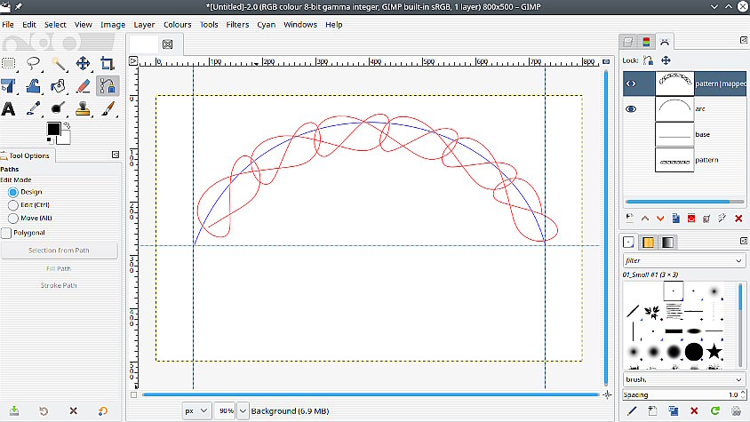Select the base path entry
Screen dimensions: 750x422
(702, 135)
